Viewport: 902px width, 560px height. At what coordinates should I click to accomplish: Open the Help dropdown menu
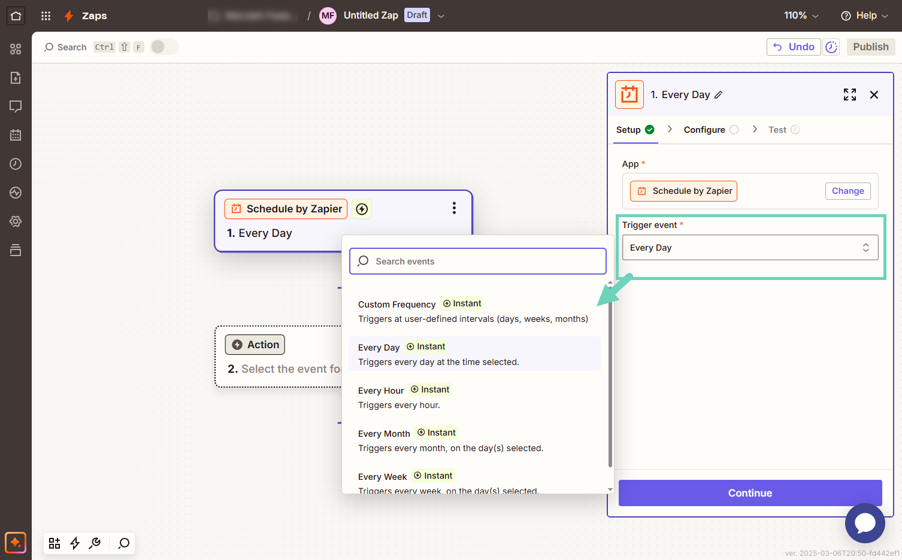click(865, 16)
